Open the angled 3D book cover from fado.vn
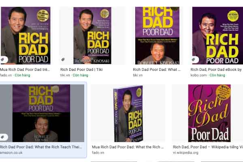This screenshot has width=243, height=162. (x=128, y=113)
